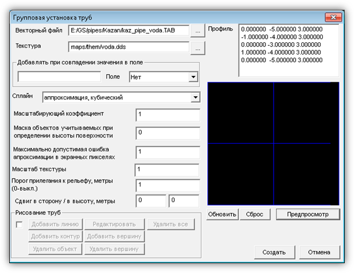Click browse button next to Векторный файл path
Image resolution: width=354 pixels, height=273 pixels.
pos(198,30)
